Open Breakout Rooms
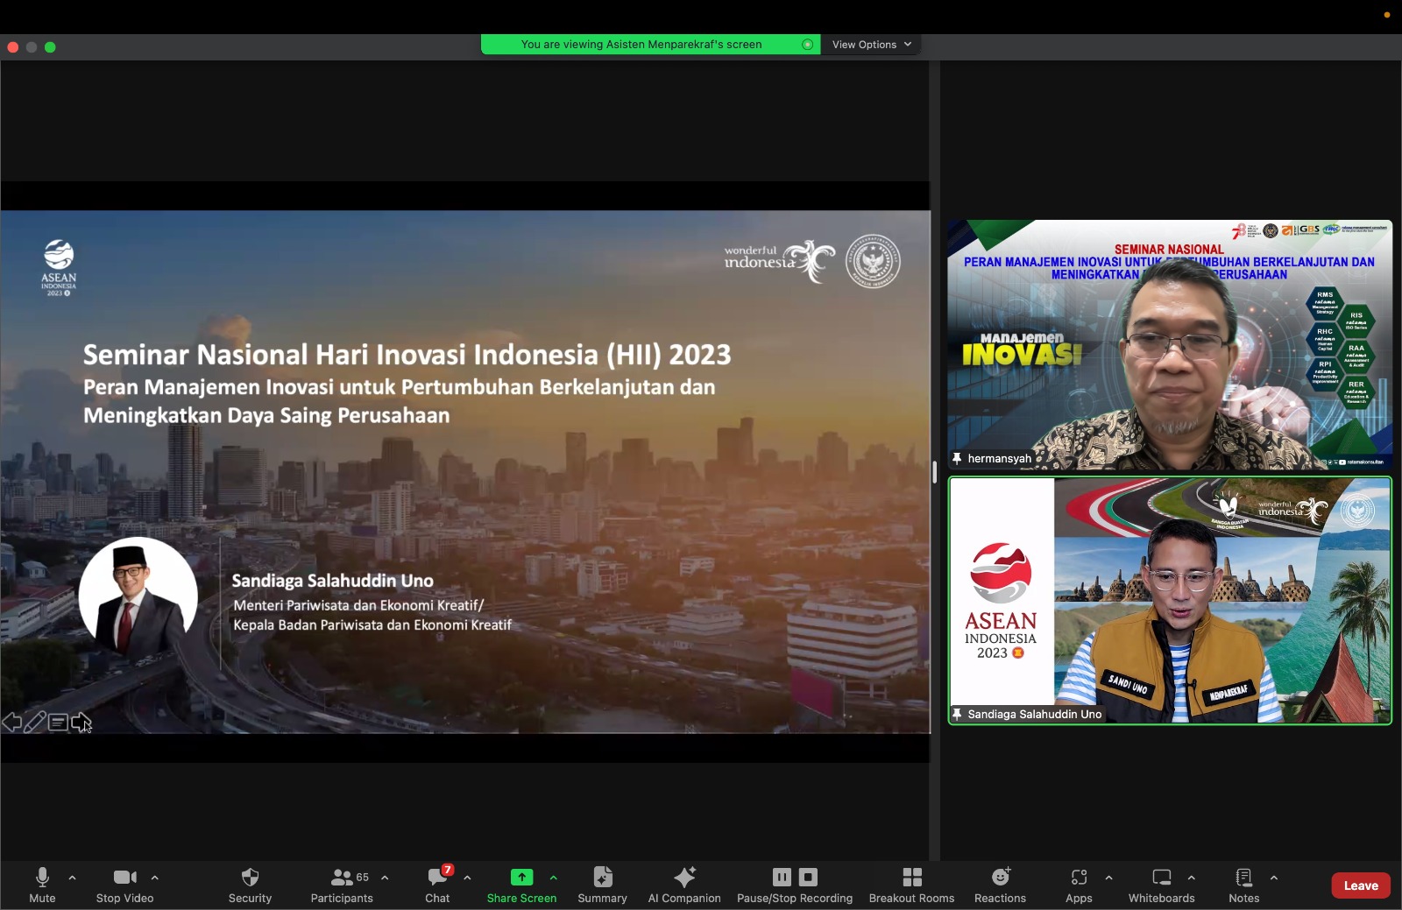 (x=911, y=885)
